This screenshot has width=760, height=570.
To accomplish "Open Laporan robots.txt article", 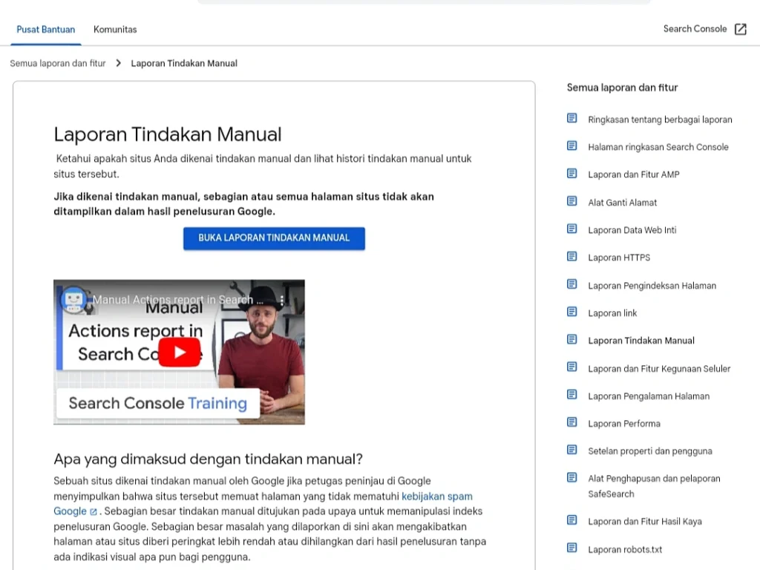I will point(625,550).
